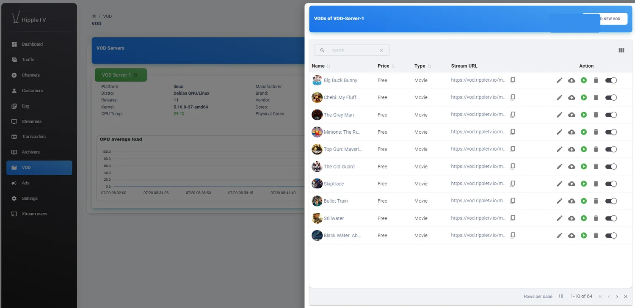
Task: Clear the search field with X
Action: (x=381, y=50)
